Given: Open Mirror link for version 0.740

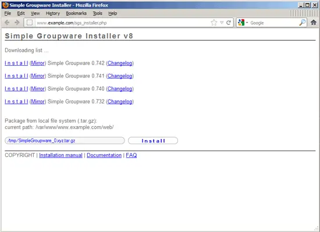Looking at the screenshot, I should 38,89.
